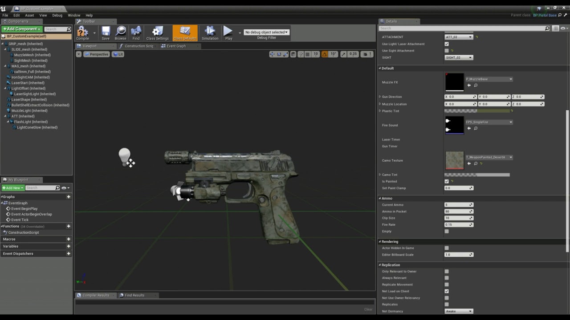Check the Empty ammo checkbox
This screenshot has height=320, width=570.
tap(447, 231)
